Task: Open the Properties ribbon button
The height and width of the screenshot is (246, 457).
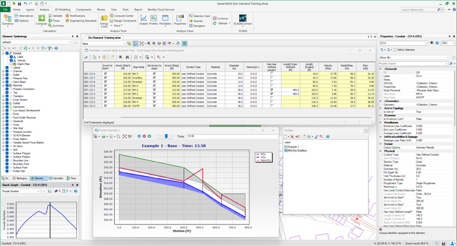Action: (x=180, y=20)
